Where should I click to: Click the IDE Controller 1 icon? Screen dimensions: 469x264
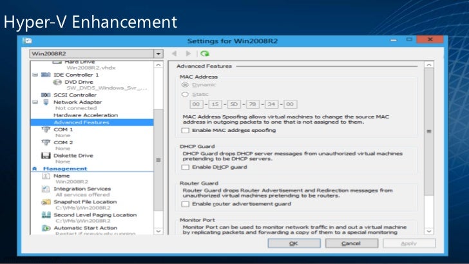point(46,75)
